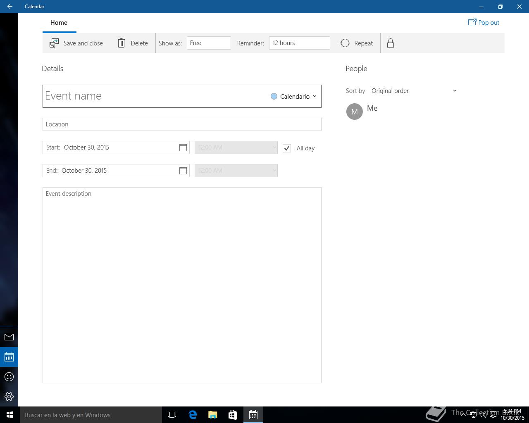Click Buscar en la web y en Windows search box
The width and height of the screenshot is (529, 423).
click(91, 415)
